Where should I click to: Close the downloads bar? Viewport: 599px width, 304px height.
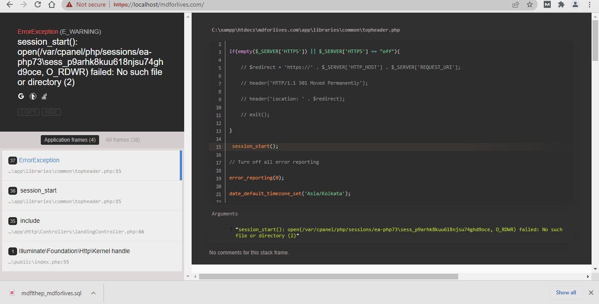point(591,293)
